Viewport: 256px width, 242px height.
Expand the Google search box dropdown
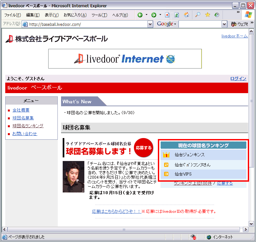[x=224, y=24]
